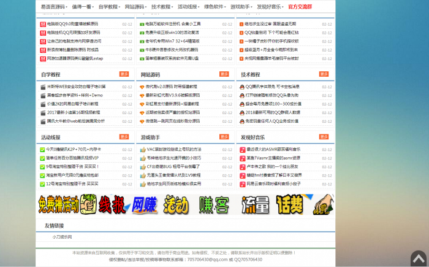The height and width of the screenshot is (267, 429).
Task: Click 更多 button in 活动线报 section
Action: point(124,137)
